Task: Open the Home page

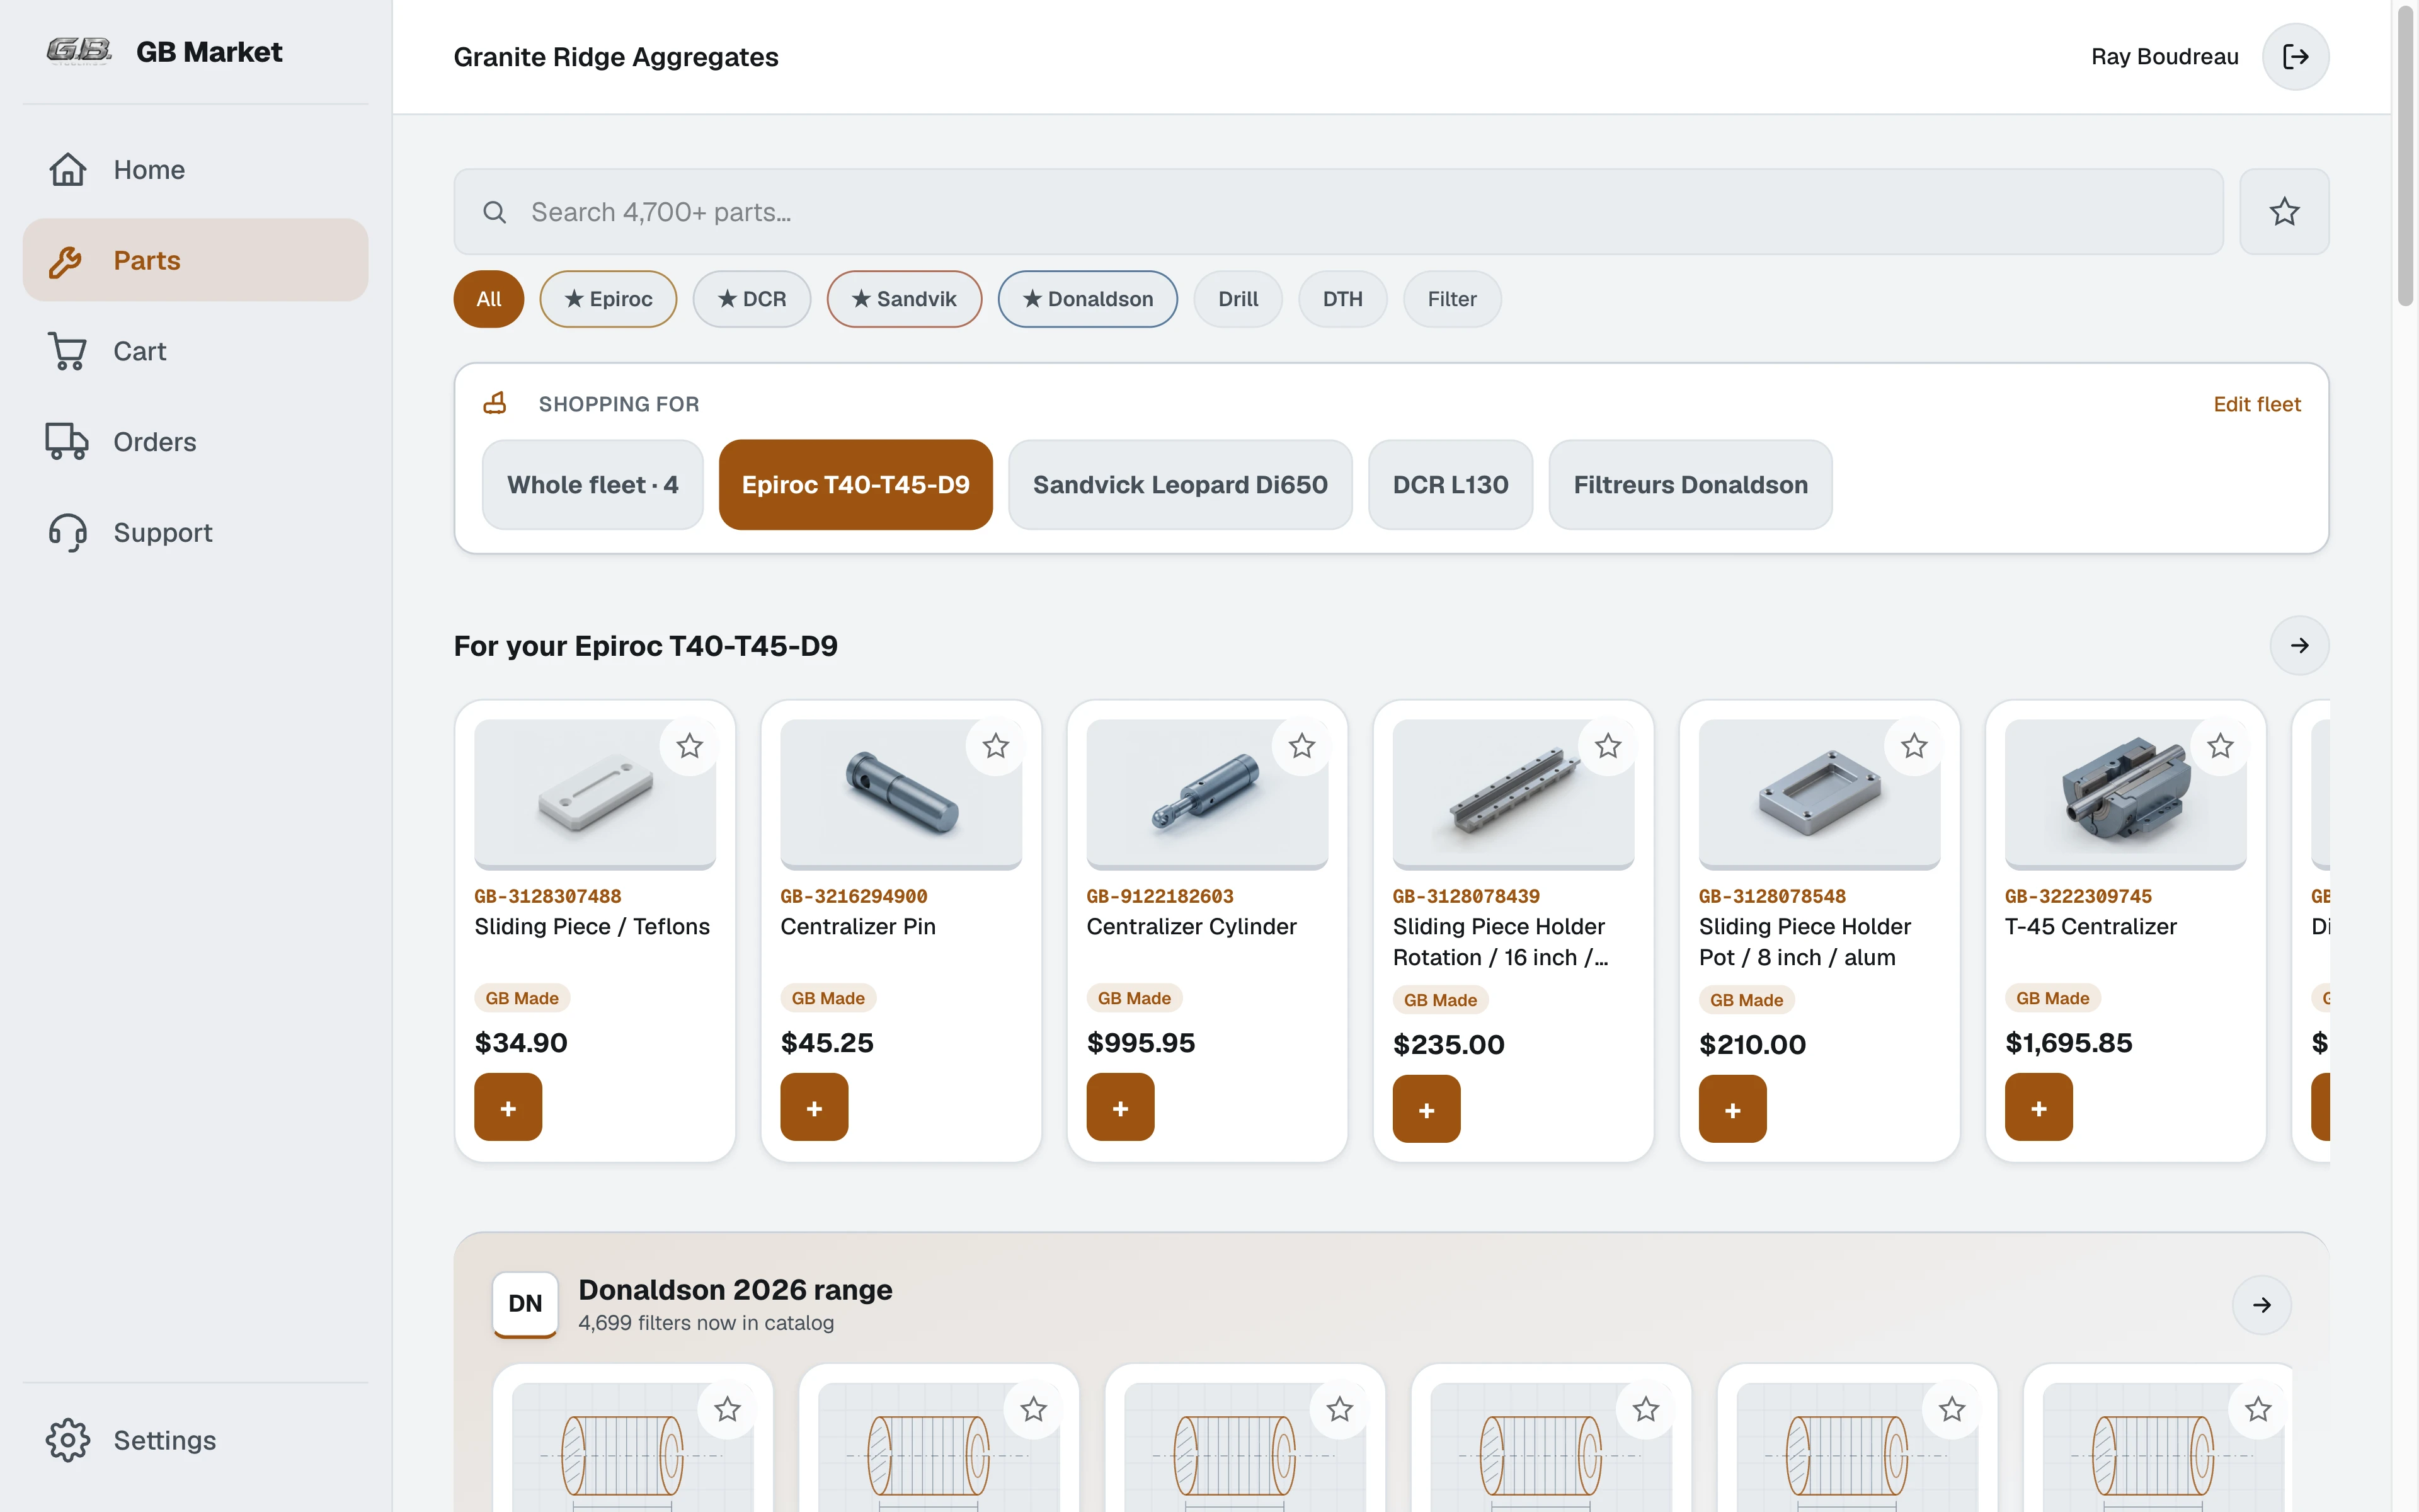Action: 195,170
